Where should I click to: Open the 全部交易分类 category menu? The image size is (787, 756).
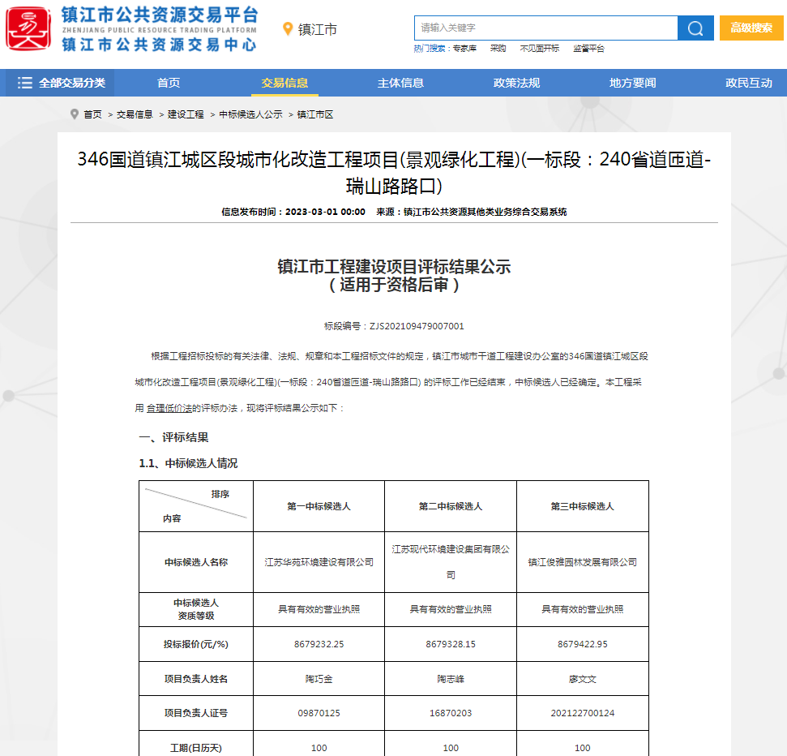[62, 83]
